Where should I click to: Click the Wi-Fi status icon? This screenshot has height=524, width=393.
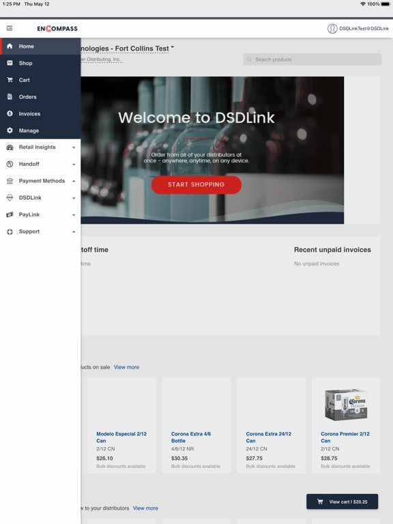363,4
